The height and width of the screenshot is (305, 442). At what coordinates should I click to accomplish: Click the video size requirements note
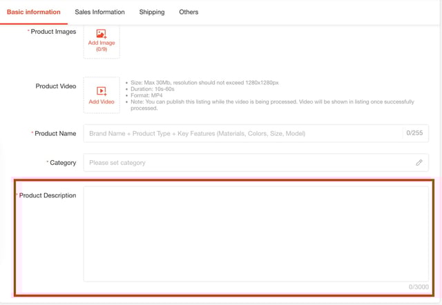(204, 83)
